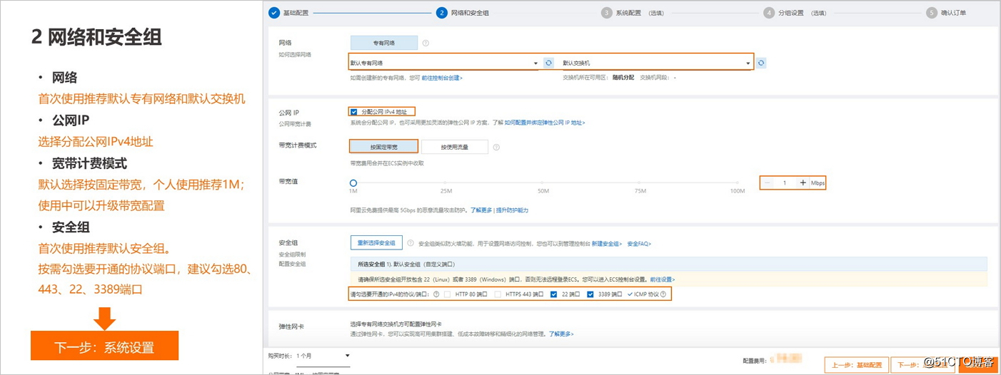Enable the HTTP 80 端口 checkbox

point(447,294)
